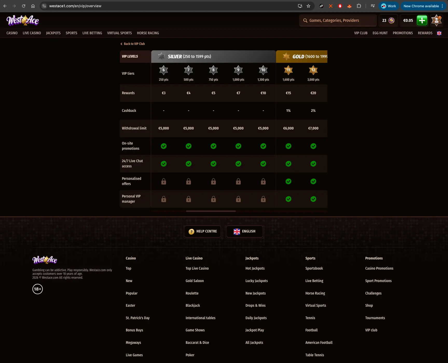Screen dimensions: 448x363
Task: Click tier 12 24/7 Live Chat checkmark
Action: [x=313, y=164]
